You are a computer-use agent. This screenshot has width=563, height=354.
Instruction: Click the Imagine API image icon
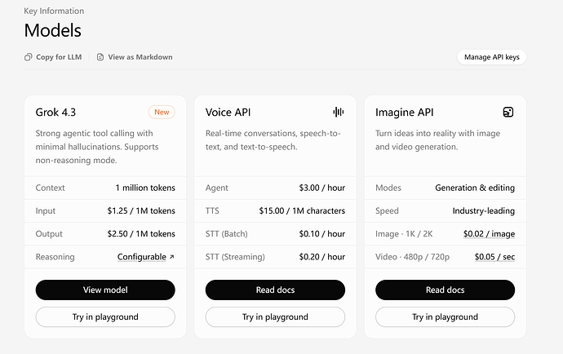point(508,112)
